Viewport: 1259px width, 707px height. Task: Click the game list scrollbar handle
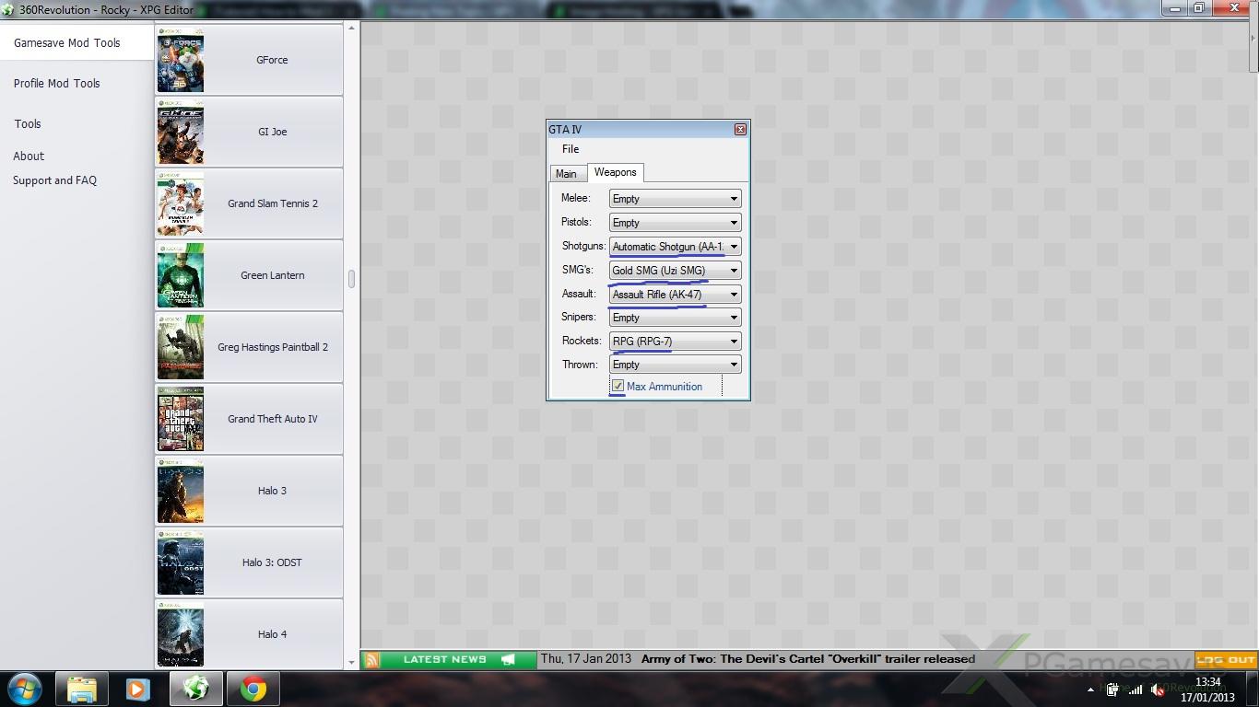351,278
